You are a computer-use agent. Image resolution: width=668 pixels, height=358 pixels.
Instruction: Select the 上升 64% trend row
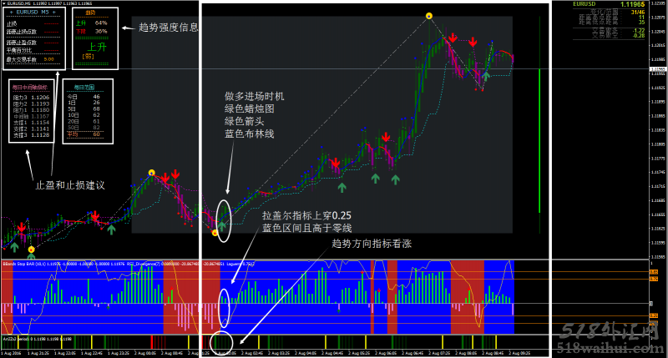(x=92, y=23)
